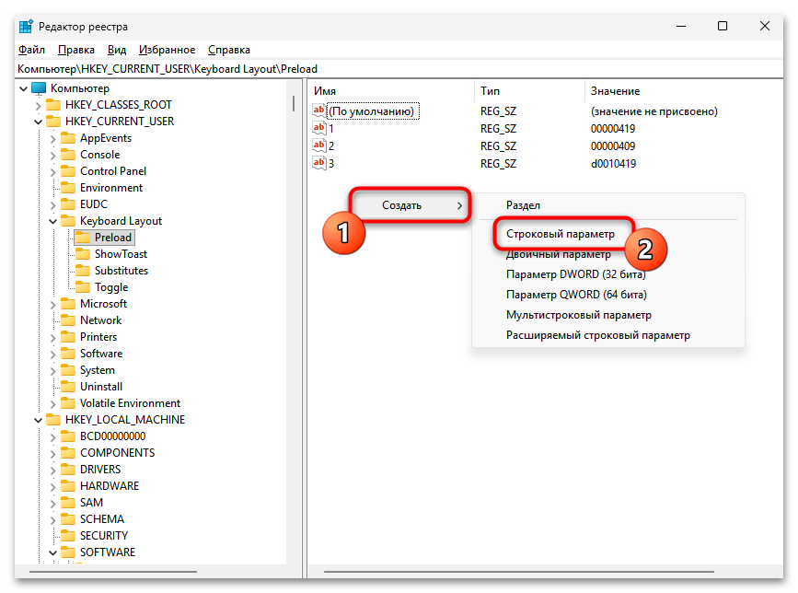
Task: Click the Substitutes folder icon
Action: pos(83,271)
